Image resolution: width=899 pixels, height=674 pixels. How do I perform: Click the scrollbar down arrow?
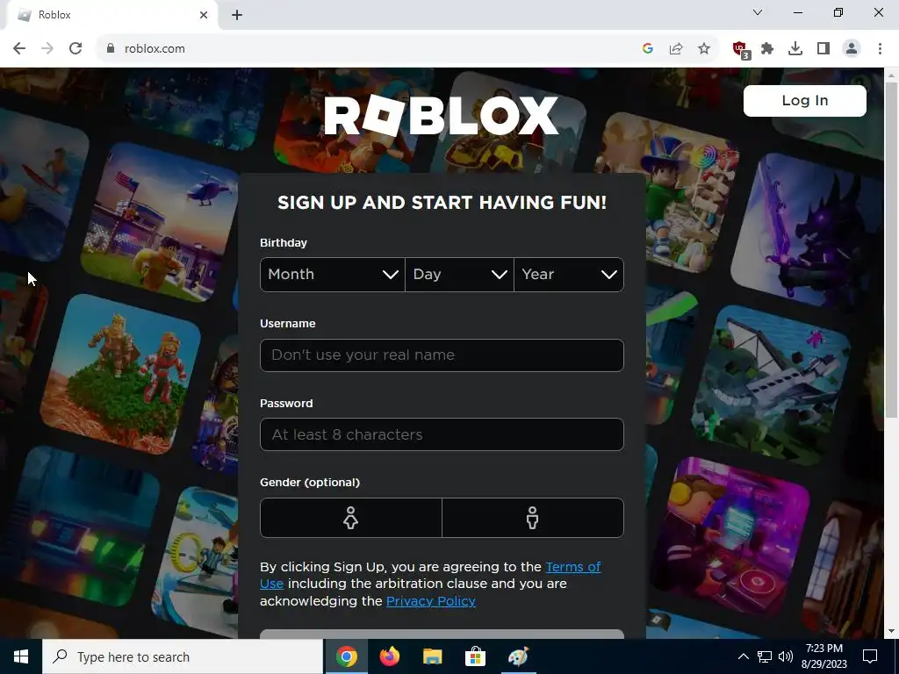coord(891,632)
